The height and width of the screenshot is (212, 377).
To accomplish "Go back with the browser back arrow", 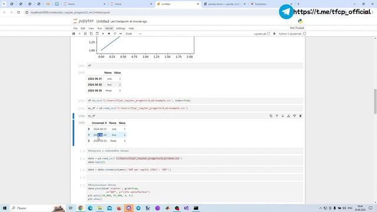I will click(4, 12).
